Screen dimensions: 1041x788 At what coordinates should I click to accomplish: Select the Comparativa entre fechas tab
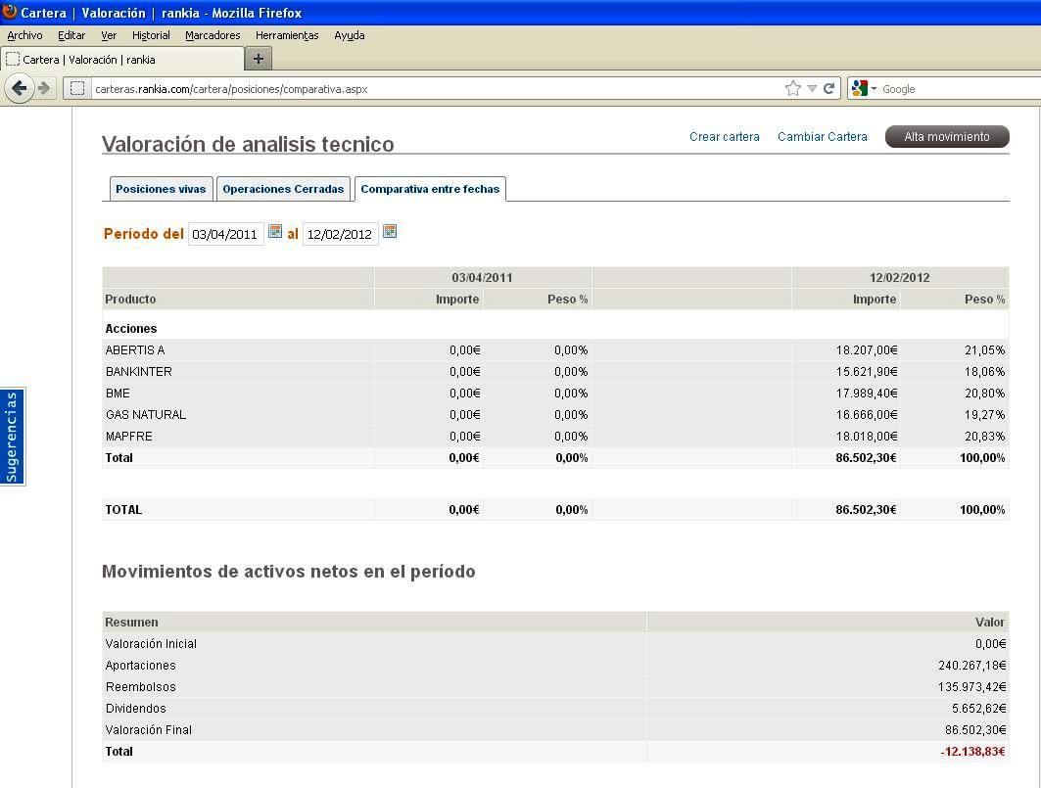click(430, 189)
